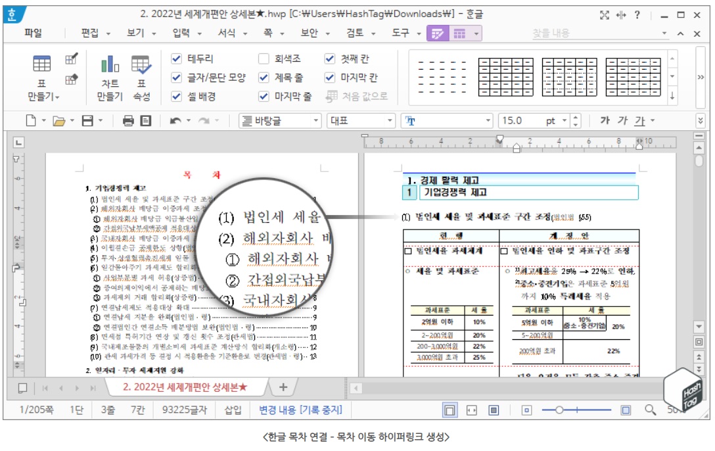Image resolution: width=715 pixels, height=451 pixels.
Task: Apply bold with the 가 button
Action: [x=605, y=120]
